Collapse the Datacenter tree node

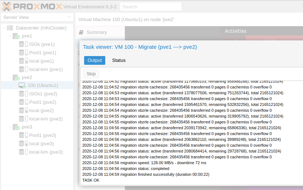4,28
